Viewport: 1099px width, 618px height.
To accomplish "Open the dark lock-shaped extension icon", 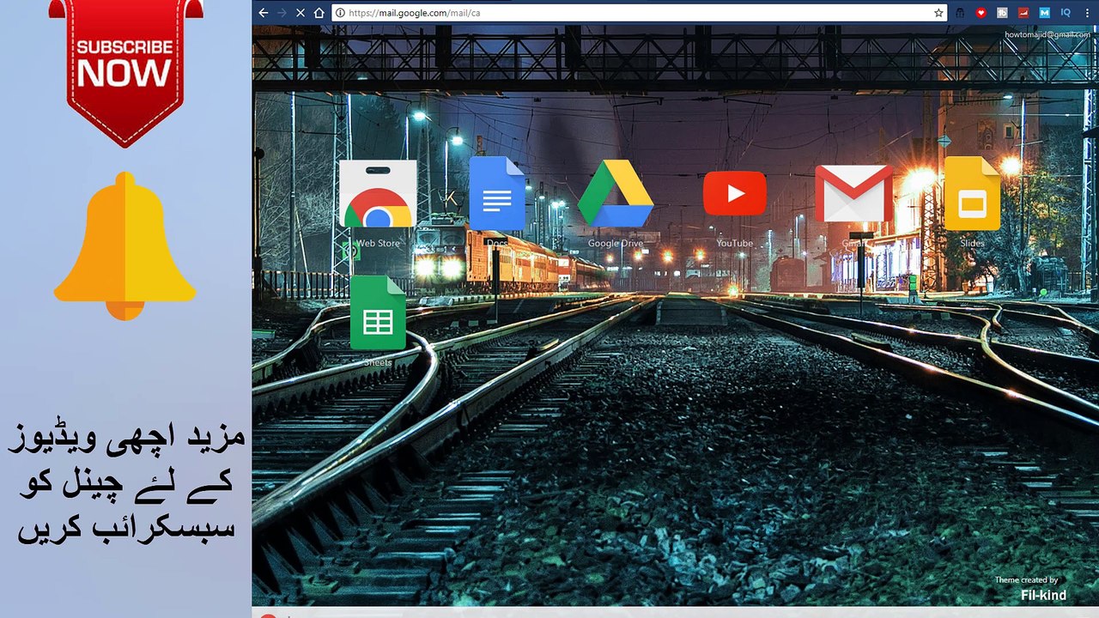I will (961, 13).
